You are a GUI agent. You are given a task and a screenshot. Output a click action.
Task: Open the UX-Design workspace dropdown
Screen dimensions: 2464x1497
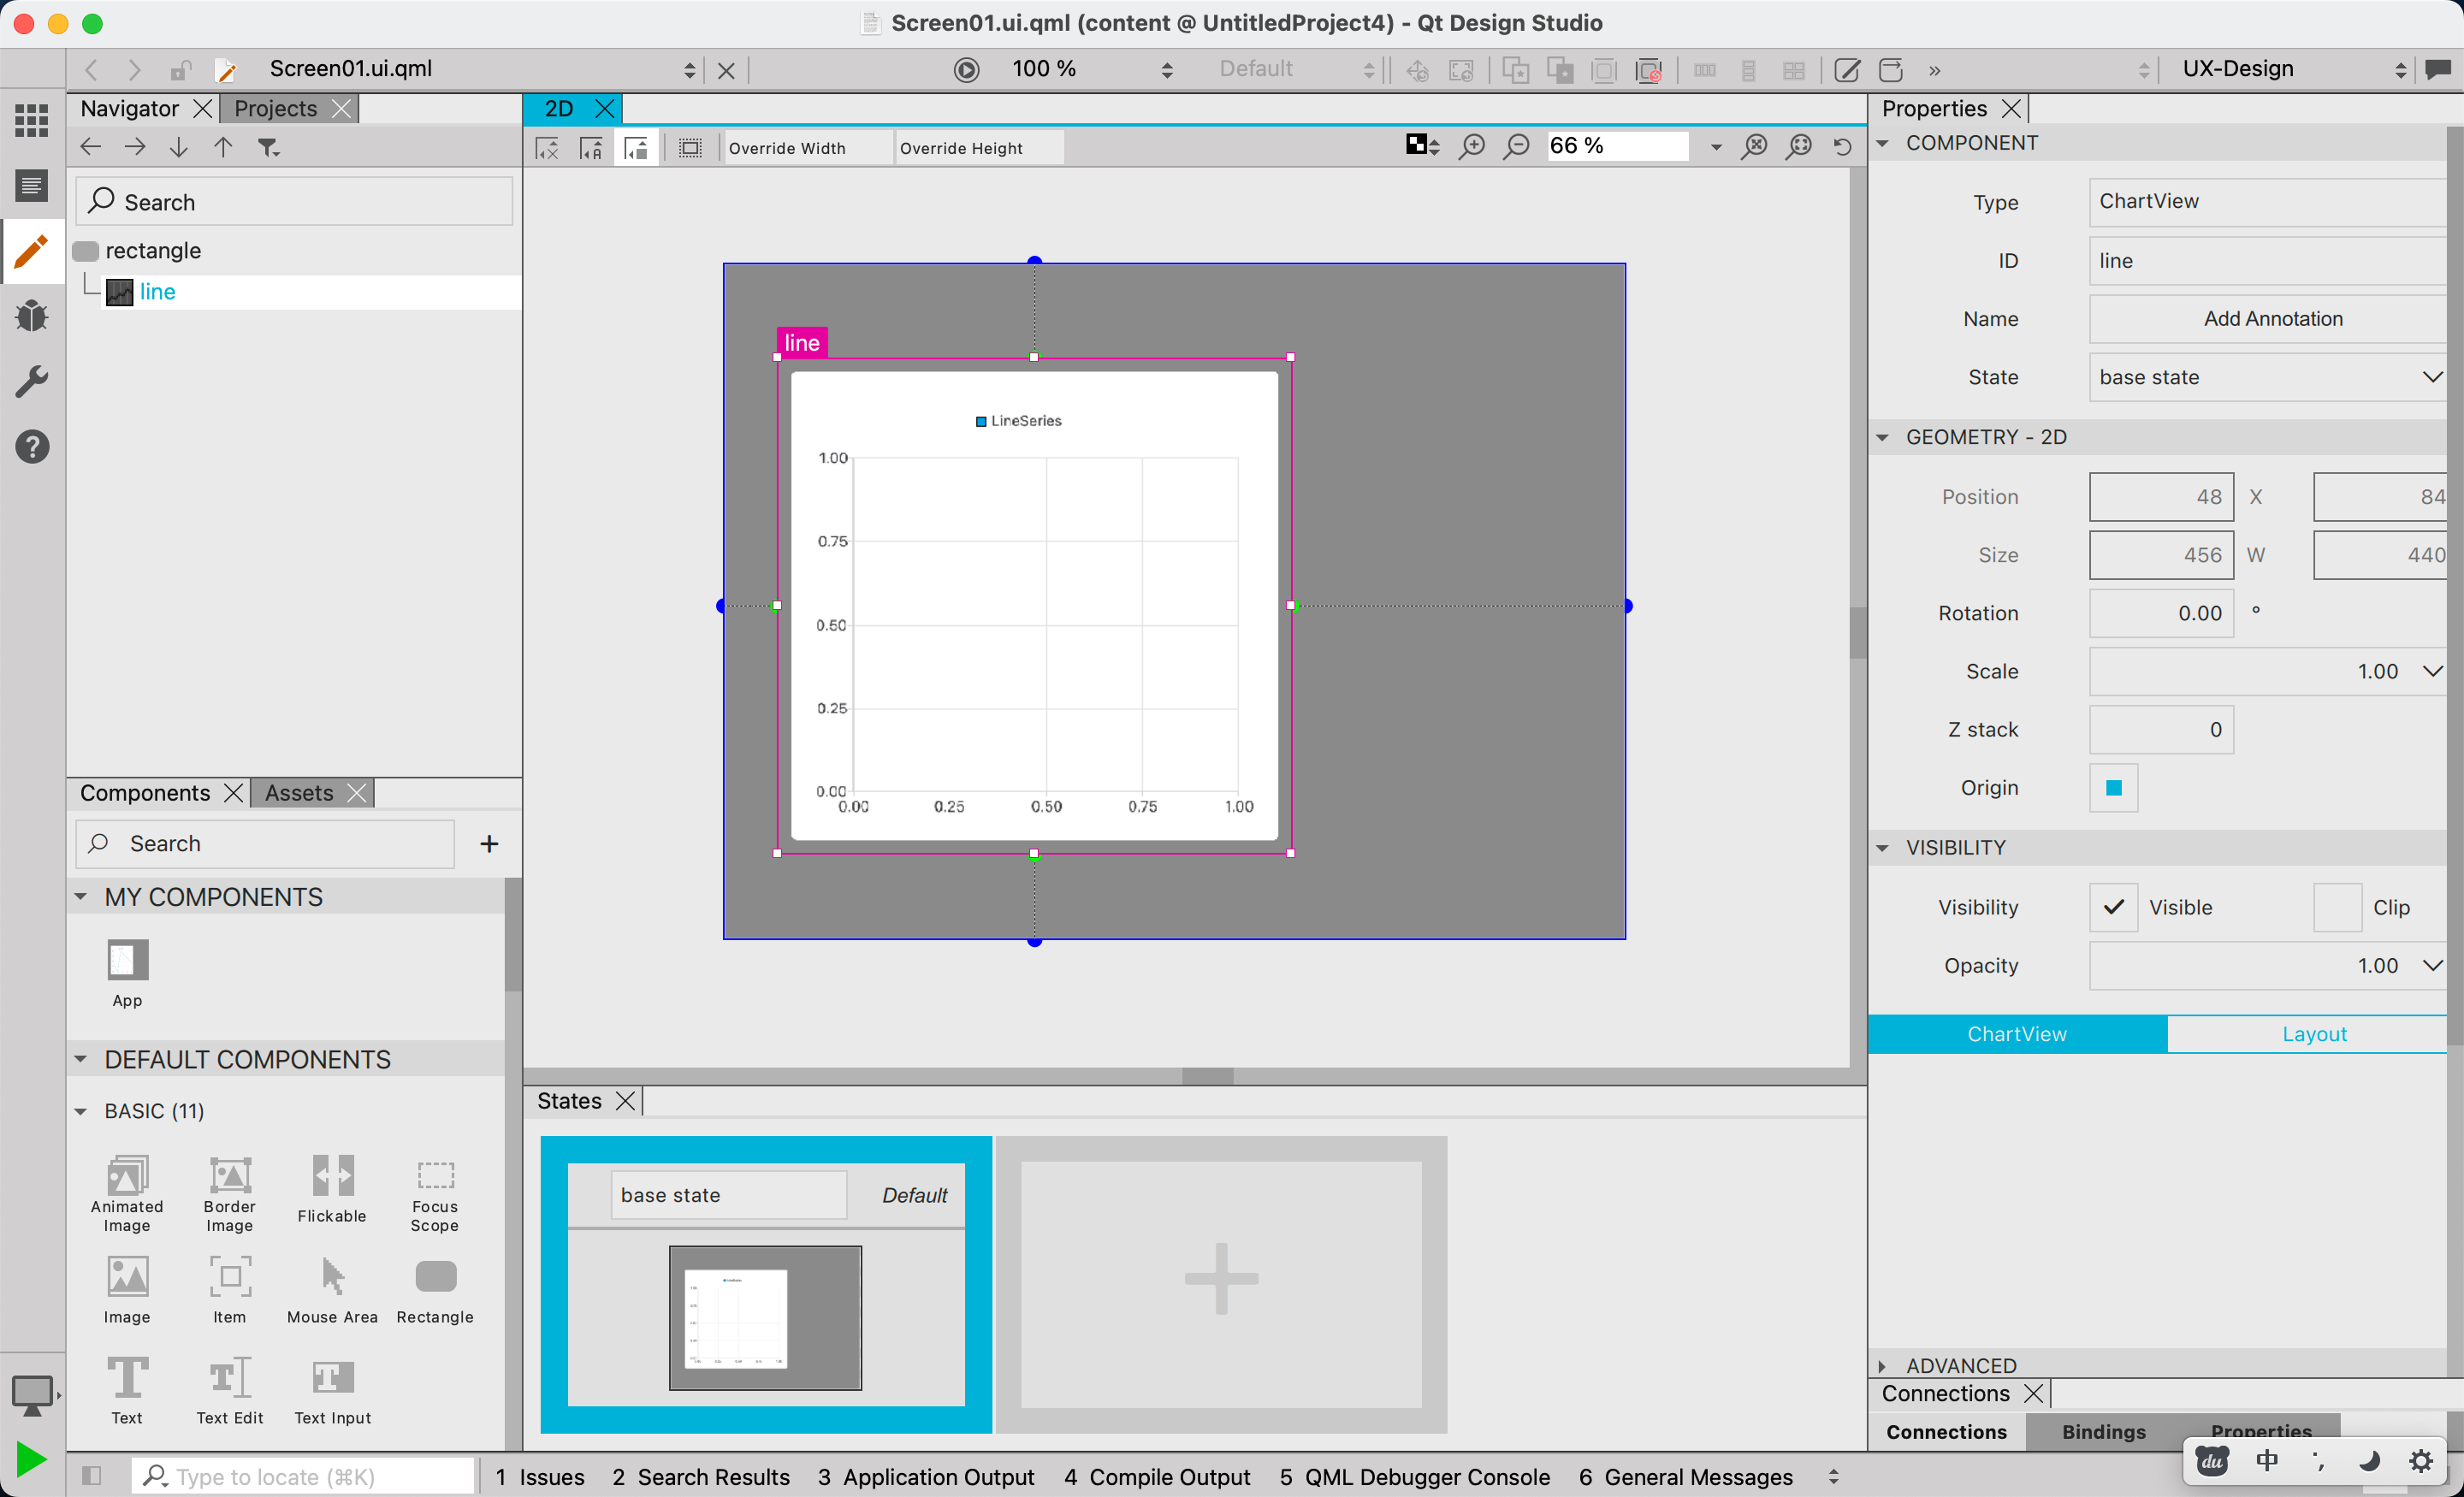(2293, 69)
